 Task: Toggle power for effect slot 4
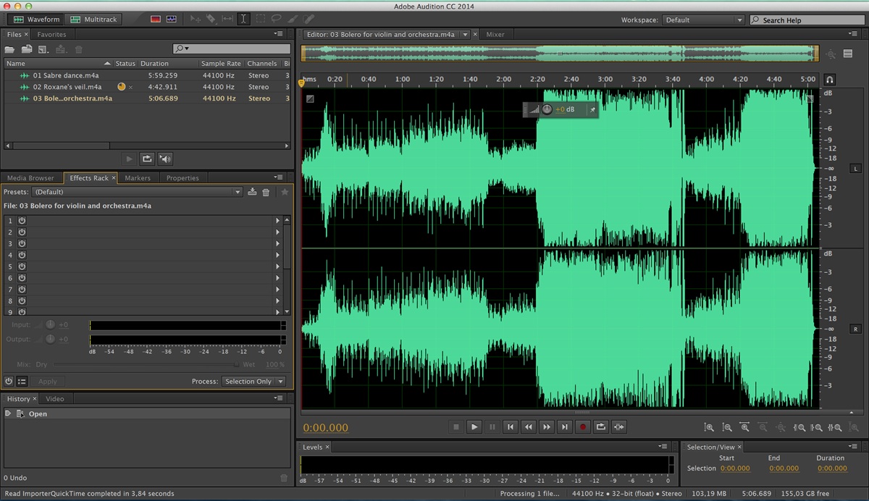[22, 255]
